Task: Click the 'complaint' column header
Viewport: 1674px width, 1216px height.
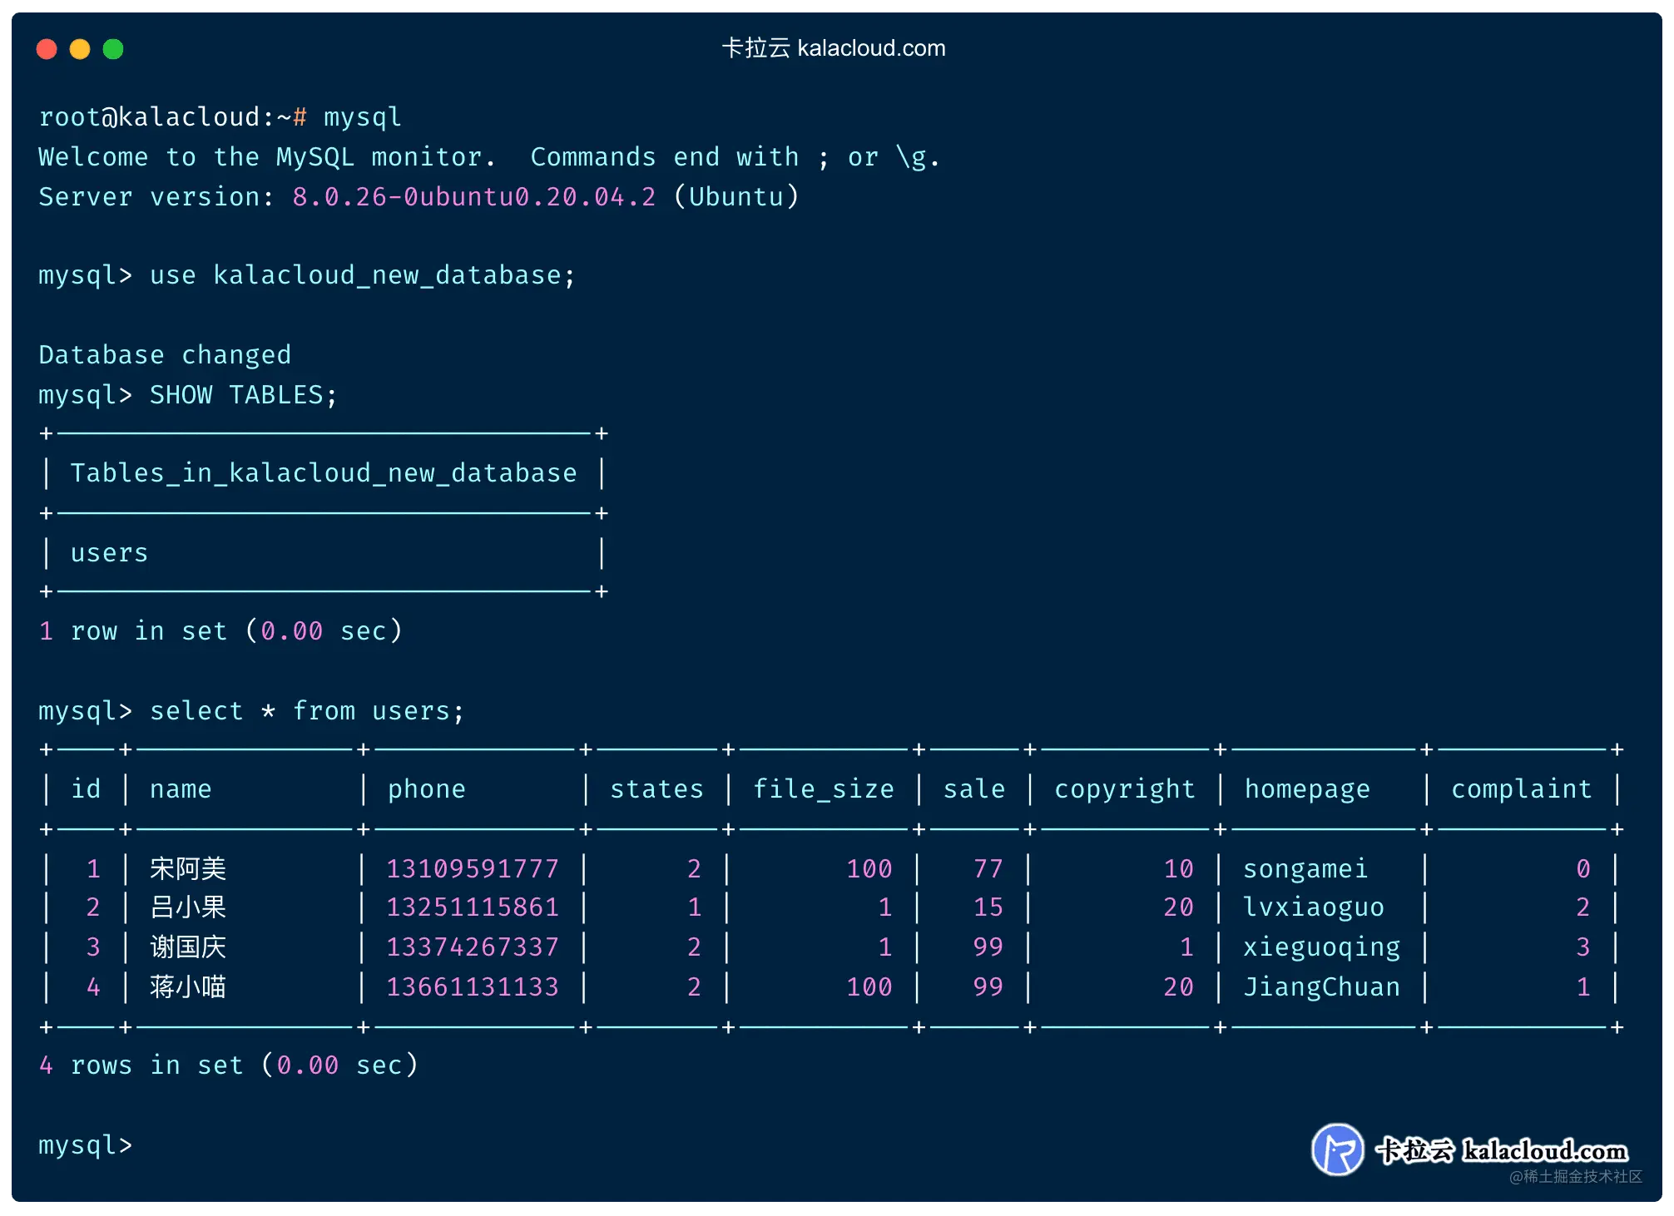Action: click(1521, 789)
